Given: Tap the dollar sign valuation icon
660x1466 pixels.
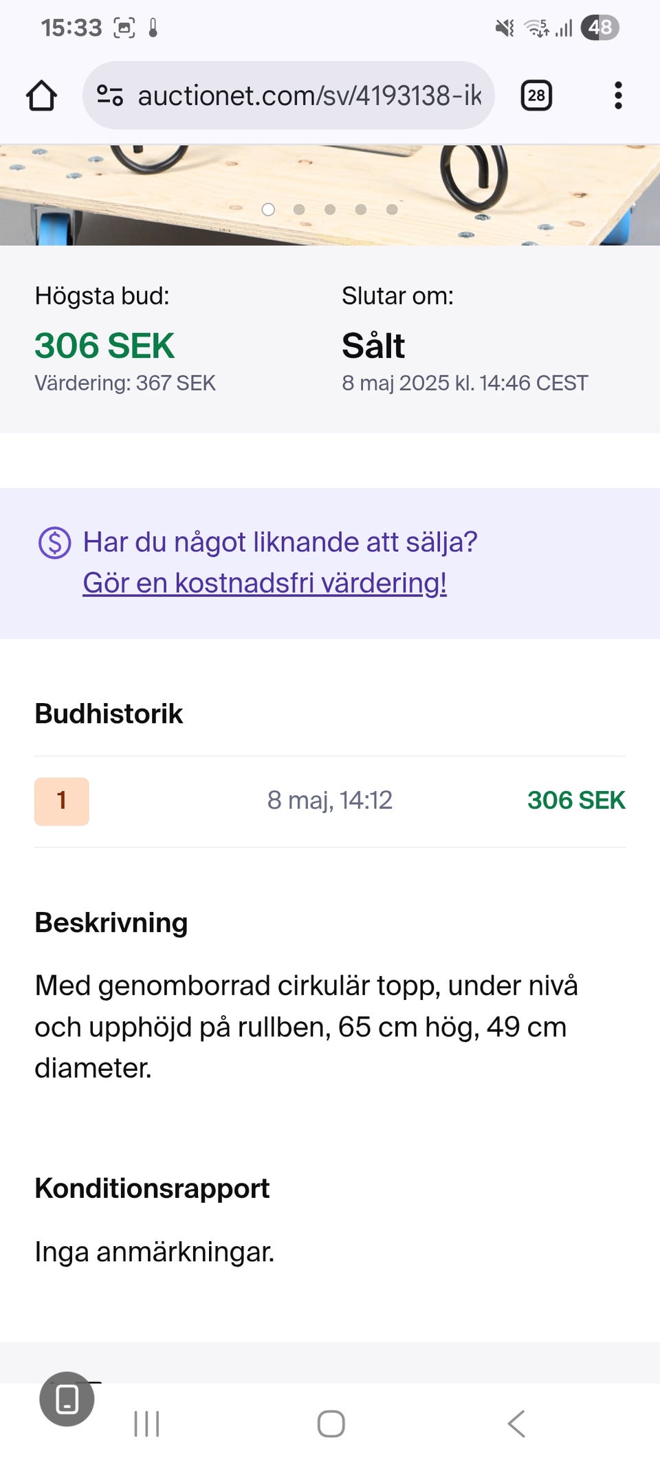Looking at the screenshot, I should click(54, 543).
